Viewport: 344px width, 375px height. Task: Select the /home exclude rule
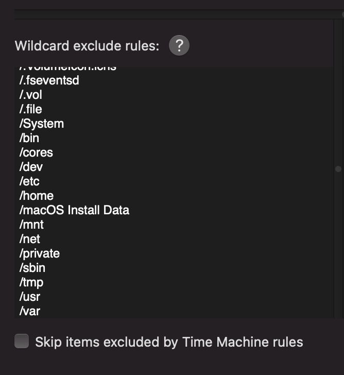37,196
